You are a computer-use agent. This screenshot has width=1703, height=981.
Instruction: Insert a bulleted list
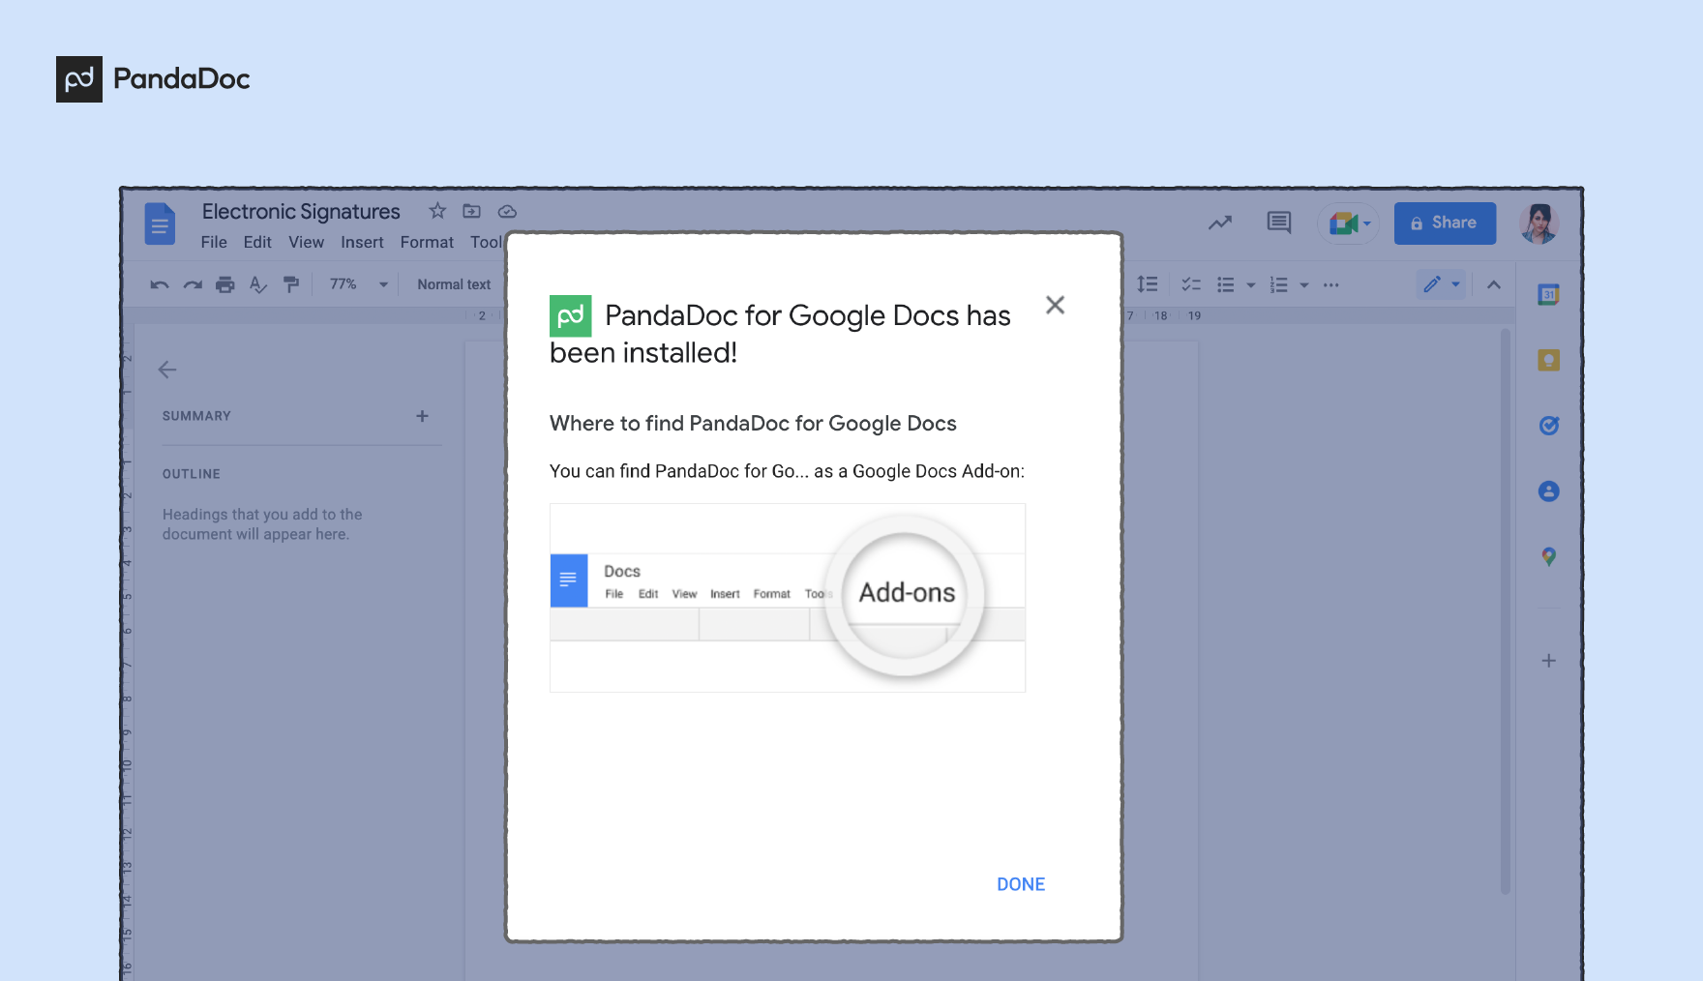click(1226, 284)
